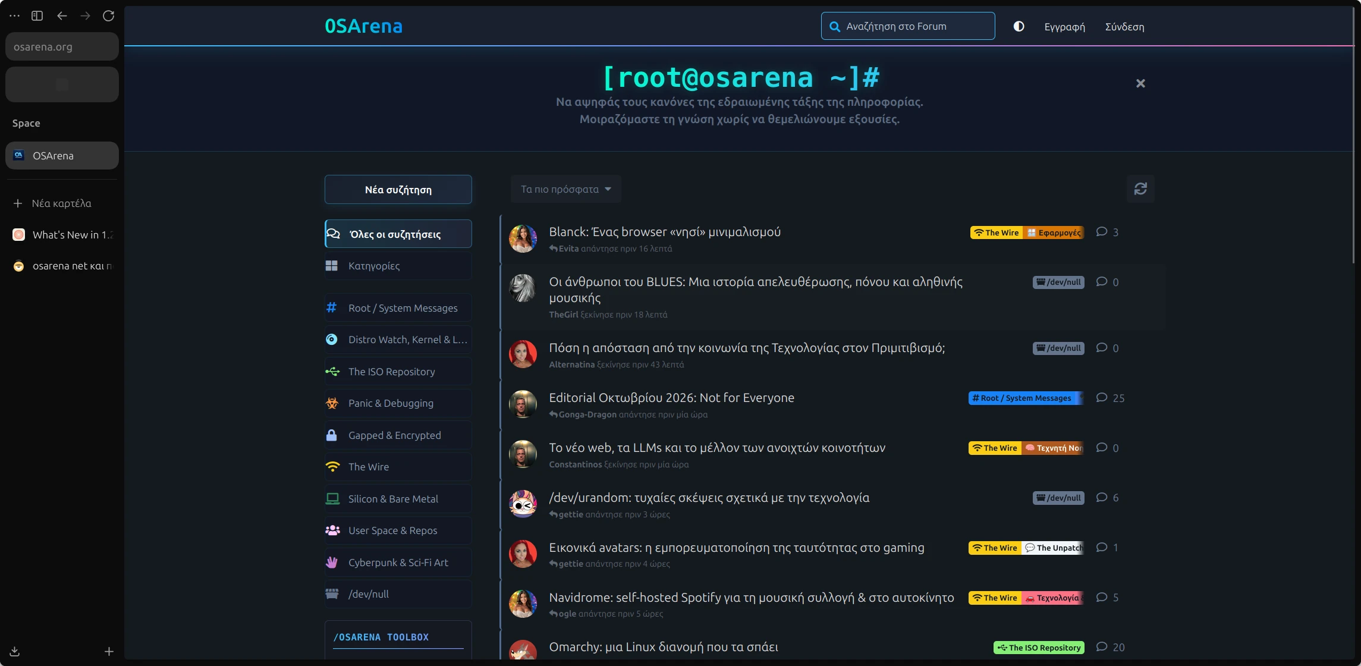Click the browser reload icon
1361x666 pixels.
tap(108, 16)
